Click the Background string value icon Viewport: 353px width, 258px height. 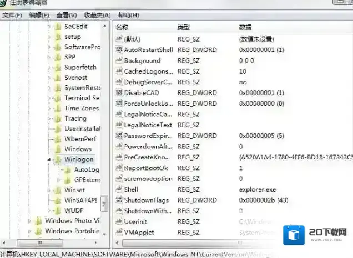[119, 60]
